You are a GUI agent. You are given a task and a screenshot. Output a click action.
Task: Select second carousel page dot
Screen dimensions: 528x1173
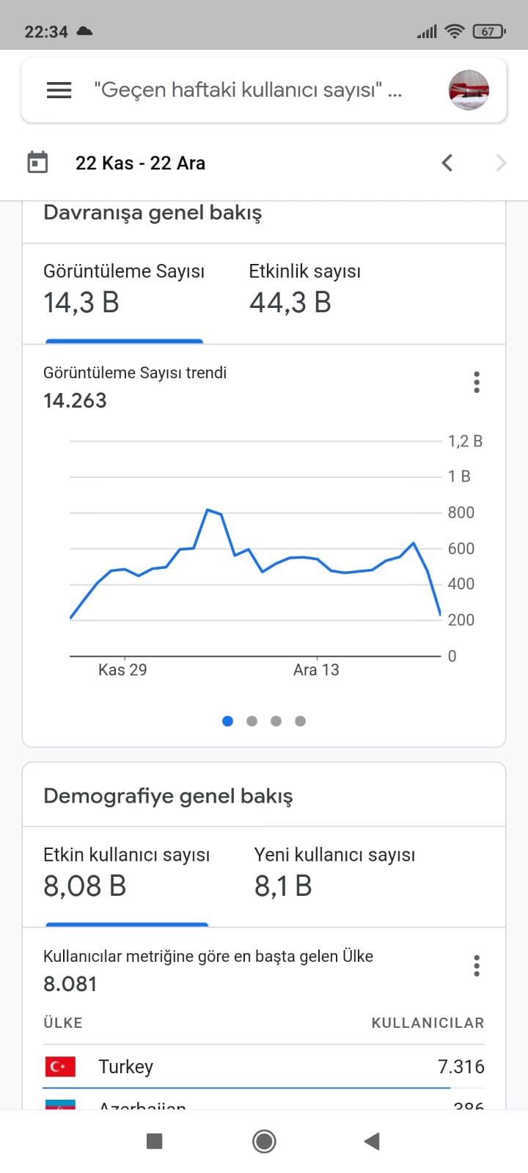click(x=252, y=721)
